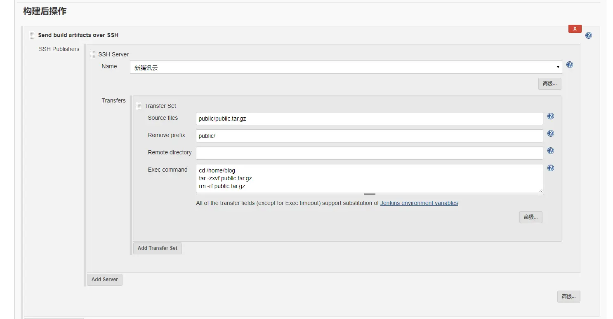
Task: Click the SSH Server drag handle
Action: click(92, 54)
